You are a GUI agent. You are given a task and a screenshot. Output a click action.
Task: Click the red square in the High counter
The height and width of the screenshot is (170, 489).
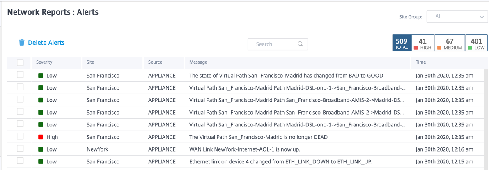point(416,48)
